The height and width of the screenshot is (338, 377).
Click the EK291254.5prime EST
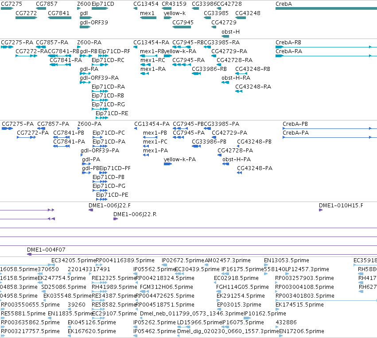pyautogui.click(x=219, y=300)
